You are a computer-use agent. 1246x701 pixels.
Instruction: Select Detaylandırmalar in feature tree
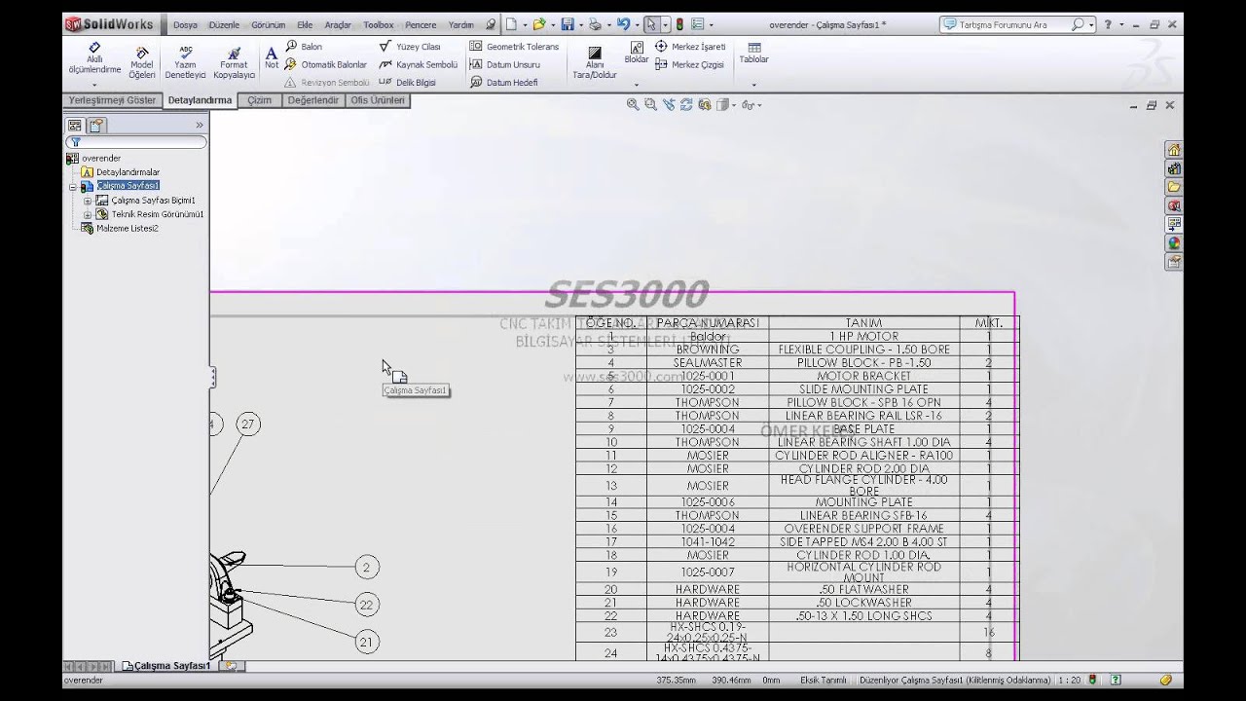(x=128, y=172)
